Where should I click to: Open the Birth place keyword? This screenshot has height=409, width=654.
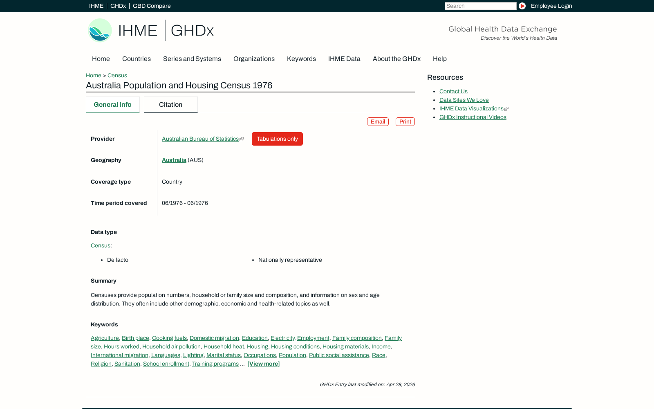pos(135,338)
